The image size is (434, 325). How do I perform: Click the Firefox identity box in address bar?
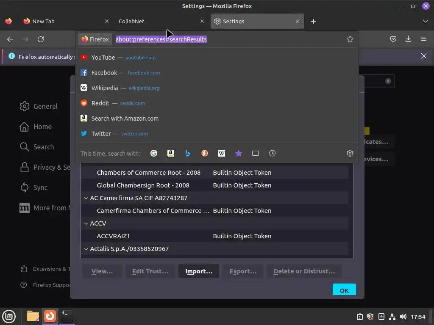tap(95, 39)
